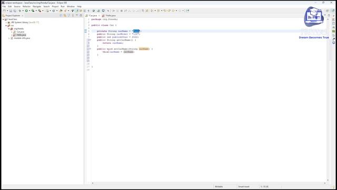Expand the Car.java tree node
This screenshot has height=190, width=337.
click(12, 32)
